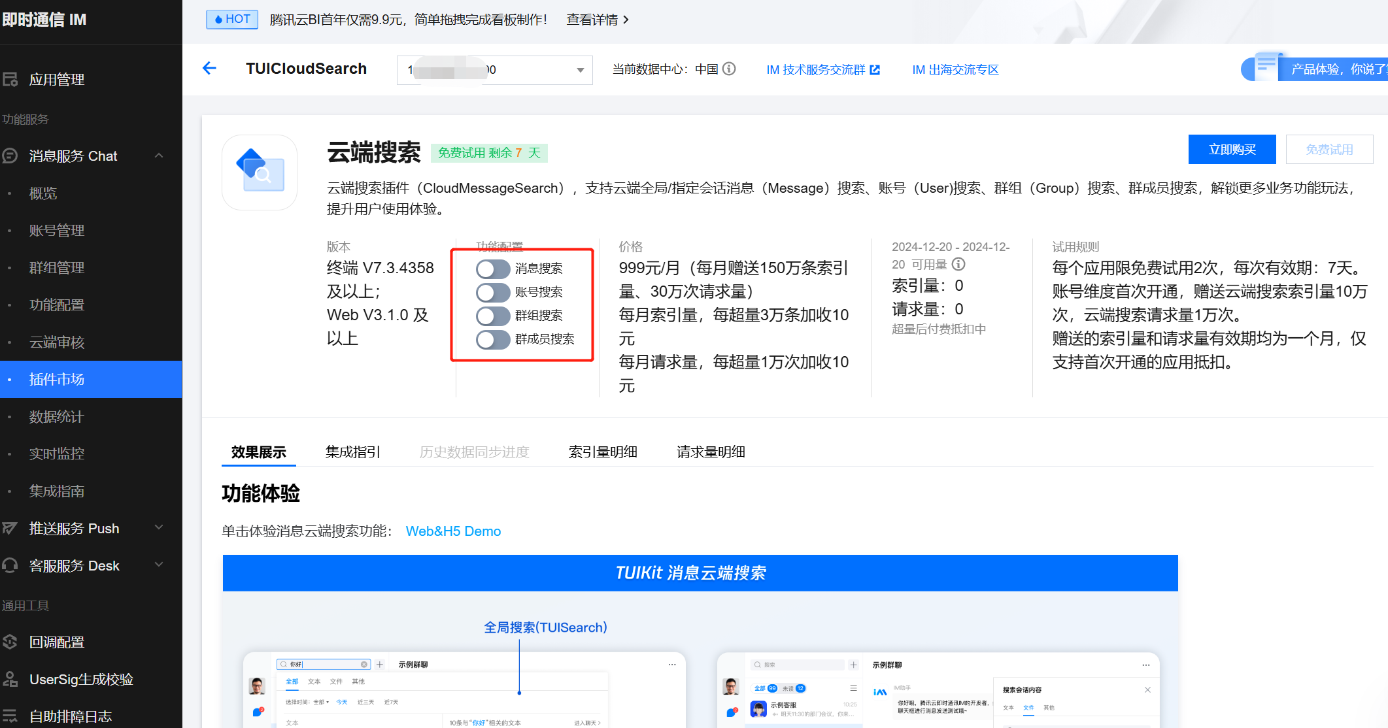Click the 云端搜索 plugin logo
The image size is (1388, 728).
pos(260,173)
